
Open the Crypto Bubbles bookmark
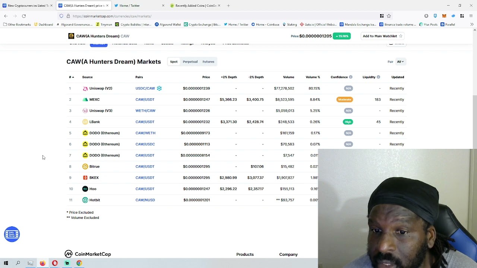coord(133,25)
